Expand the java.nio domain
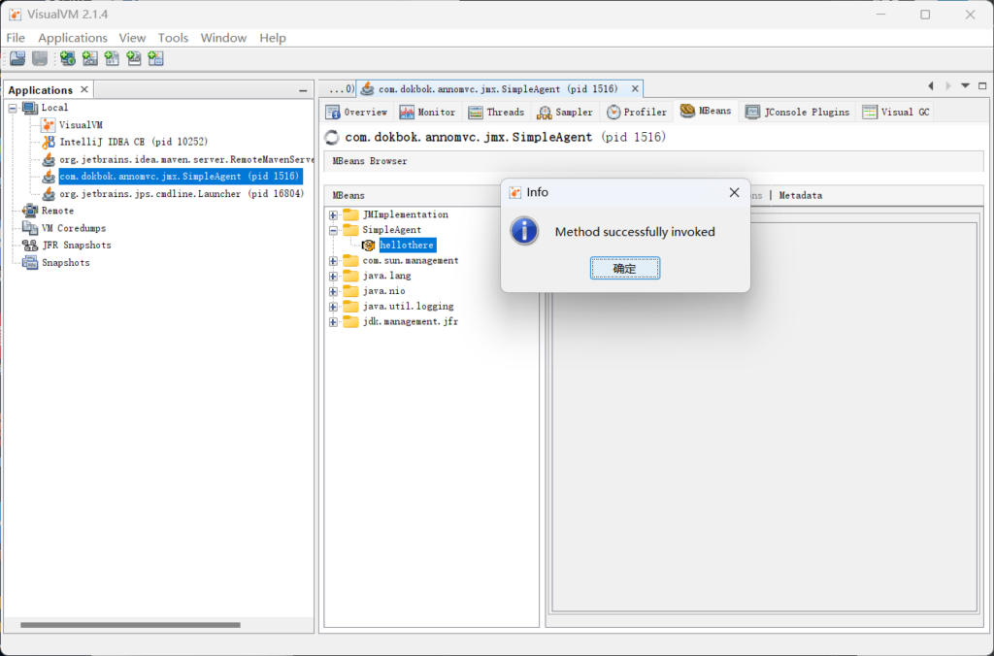 (333, 291)
